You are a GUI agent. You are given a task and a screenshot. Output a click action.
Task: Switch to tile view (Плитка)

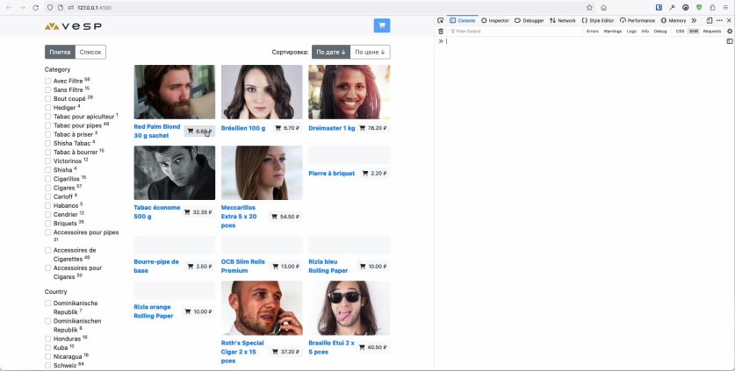pyautogui.click(x=60, y=52)
